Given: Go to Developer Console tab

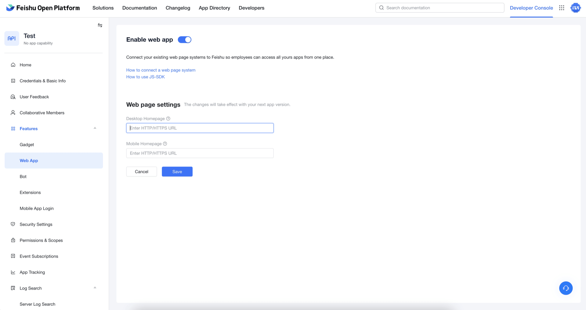Looking at the screenshot, I should tap(531, 8).
